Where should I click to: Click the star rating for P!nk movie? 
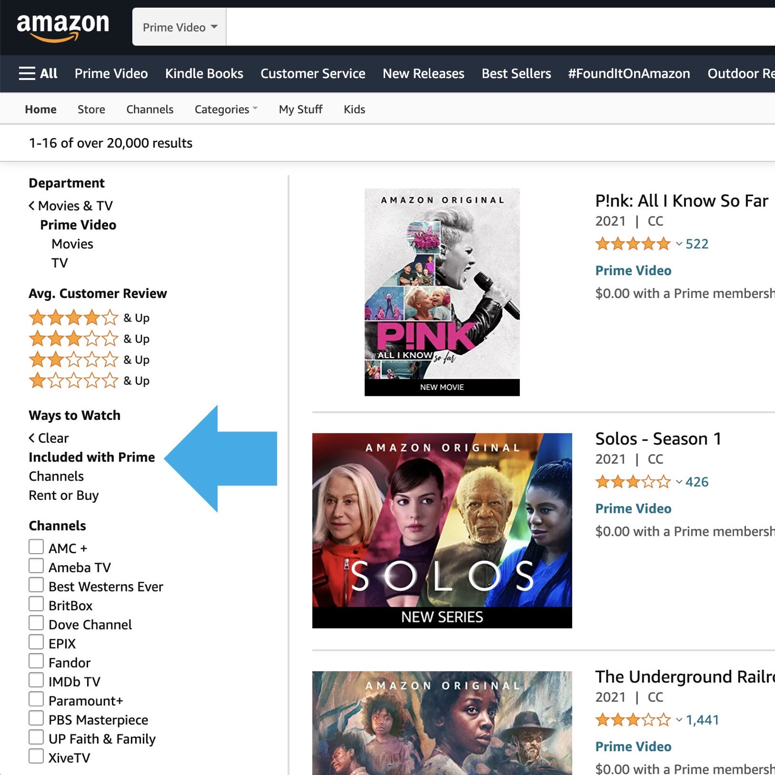click(x=632, y=244)
